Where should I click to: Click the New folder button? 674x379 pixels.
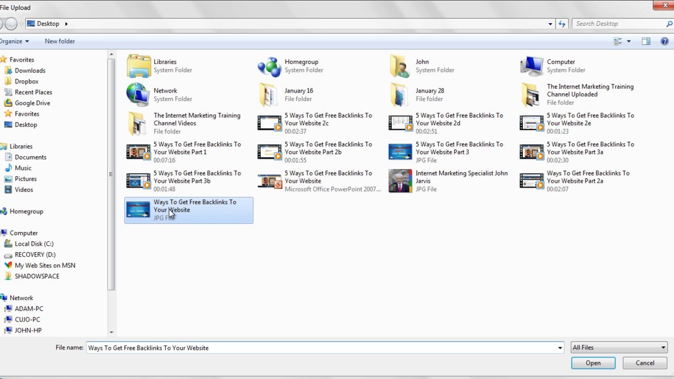pos(60,41)
